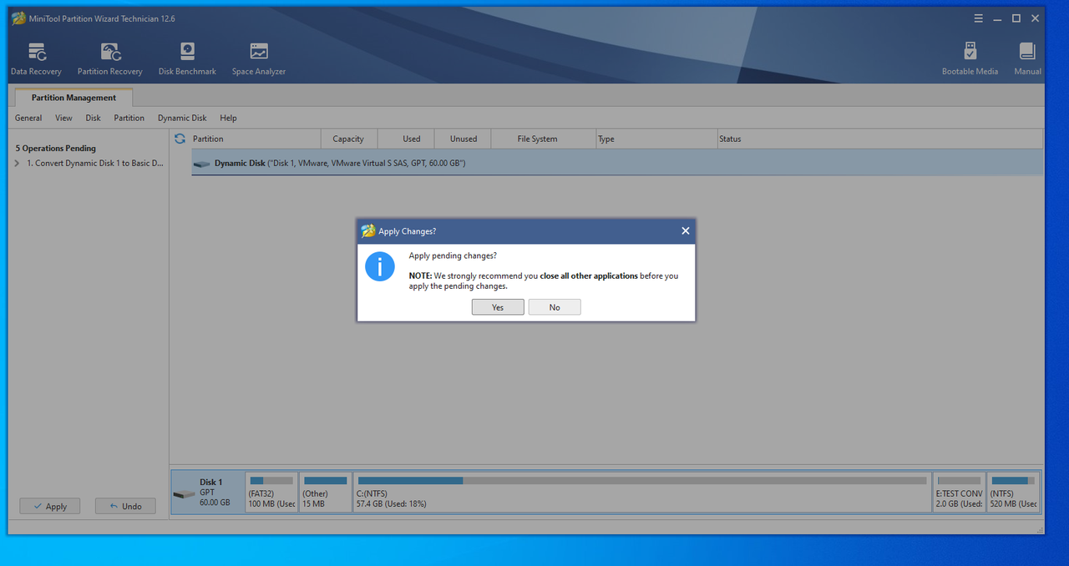Click the hamburger menu icon in title bar
The image size is (1069, 566).
click(x=979, y=18)
